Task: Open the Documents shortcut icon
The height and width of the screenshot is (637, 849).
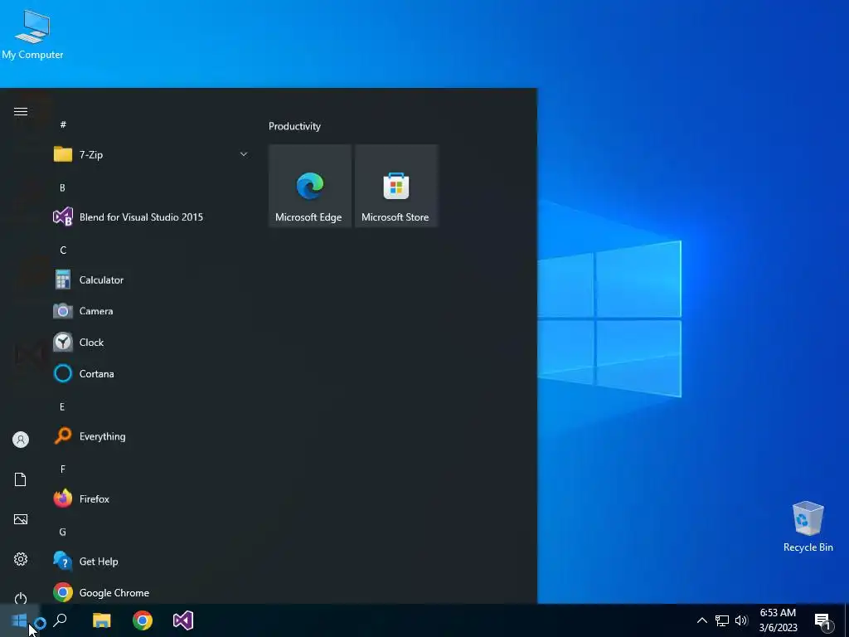Action: (x=21, y=479)
